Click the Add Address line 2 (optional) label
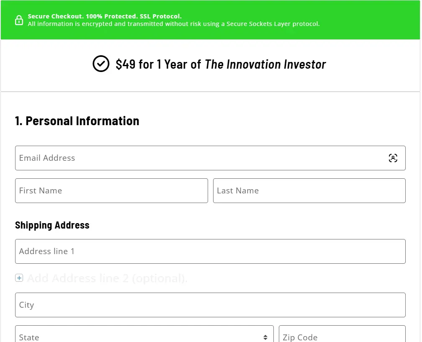 (107, 278)
